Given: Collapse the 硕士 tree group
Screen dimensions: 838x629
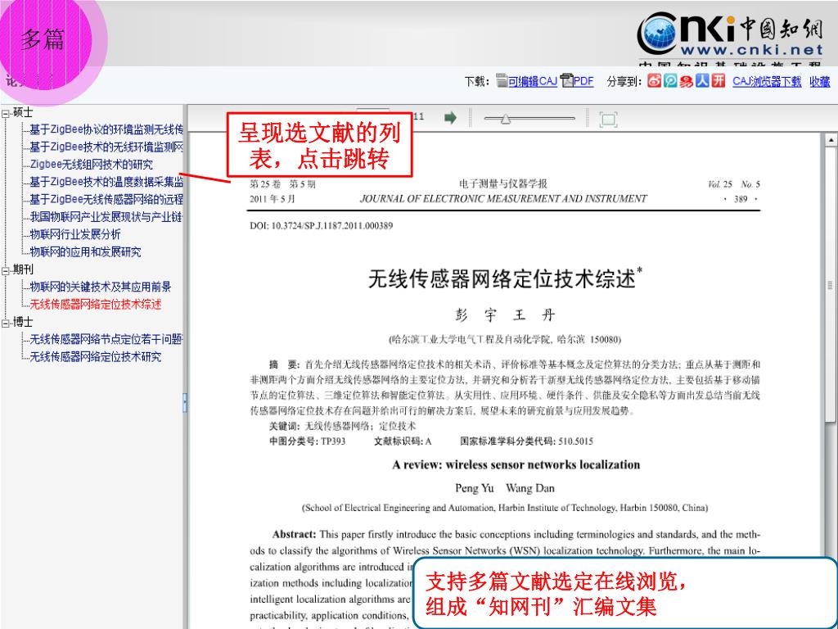Looking at the screenshot, I should tap(6, 113).
